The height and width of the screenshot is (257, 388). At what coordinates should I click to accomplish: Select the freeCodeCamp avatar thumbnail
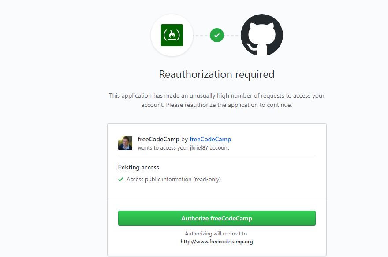point(125,143)
